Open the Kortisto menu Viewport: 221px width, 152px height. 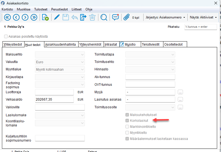tap(7, 9)
